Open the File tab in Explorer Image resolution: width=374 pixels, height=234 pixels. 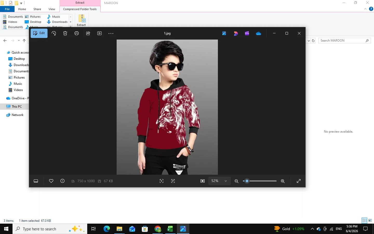7,9
